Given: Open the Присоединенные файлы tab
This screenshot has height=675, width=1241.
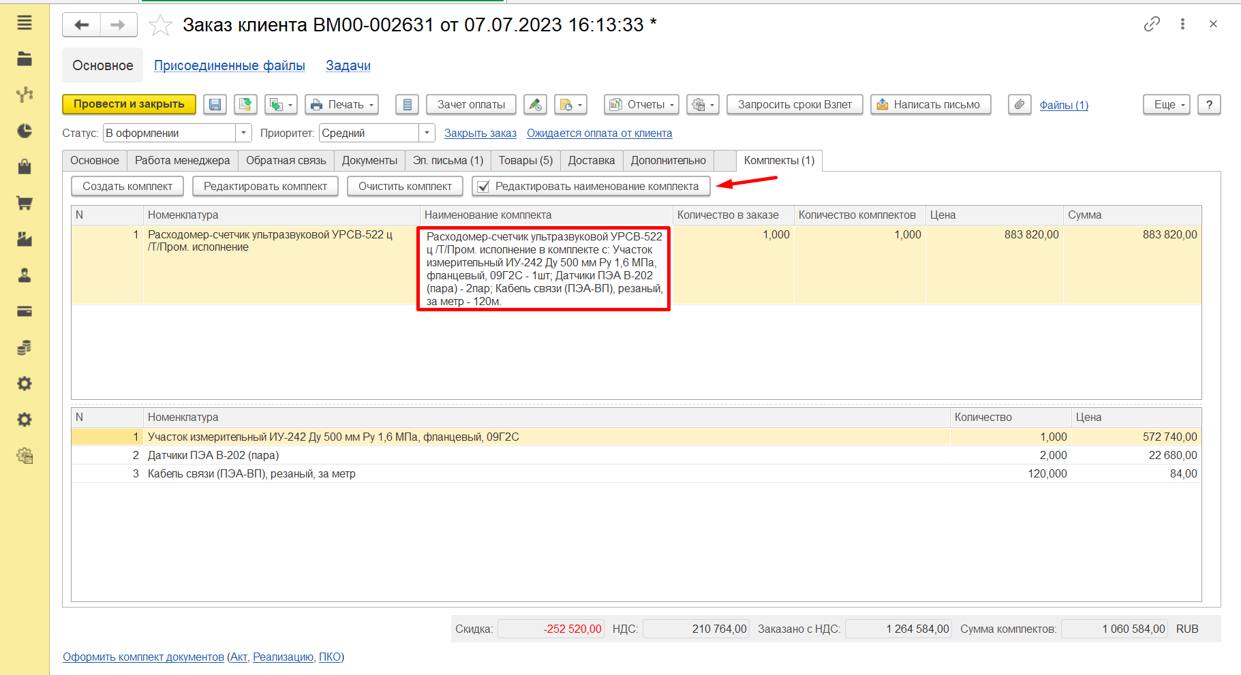Looking at the screenshot, I should tap(230, 65).
